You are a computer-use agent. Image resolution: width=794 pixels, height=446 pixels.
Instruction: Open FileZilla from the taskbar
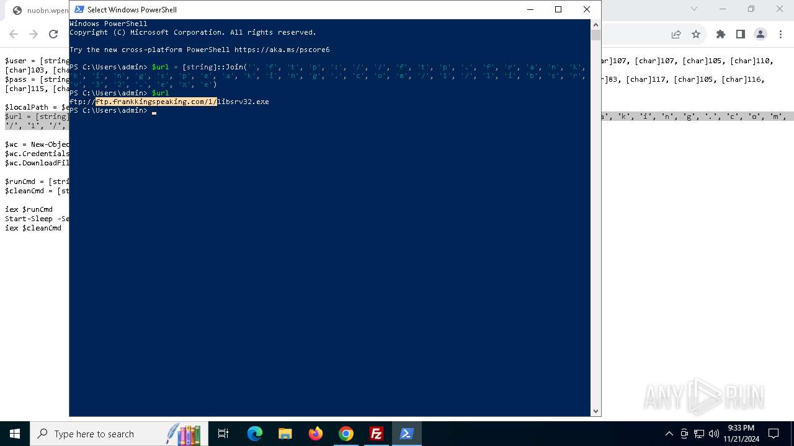[x=377, y=434]
